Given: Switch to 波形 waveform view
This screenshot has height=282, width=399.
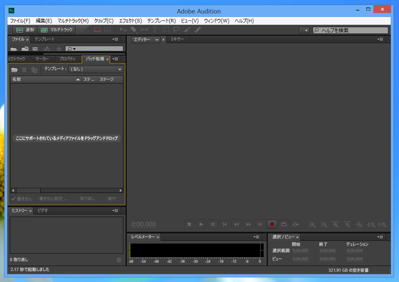Looking at the screenshot, I should (24, 30).
